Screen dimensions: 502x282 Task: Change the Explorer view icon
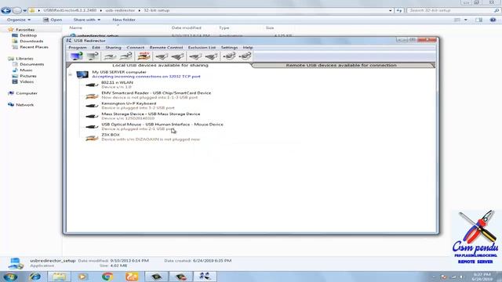(x=457, y=20)
